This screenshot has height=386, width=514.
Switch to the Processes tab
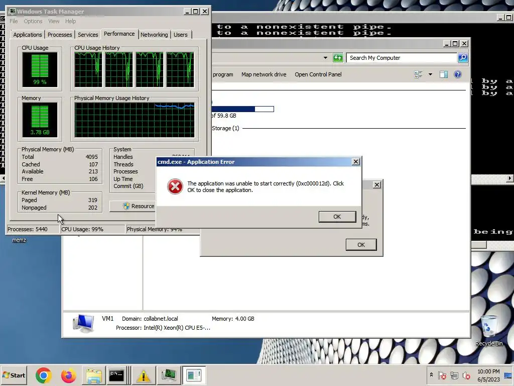pos(60,35)
